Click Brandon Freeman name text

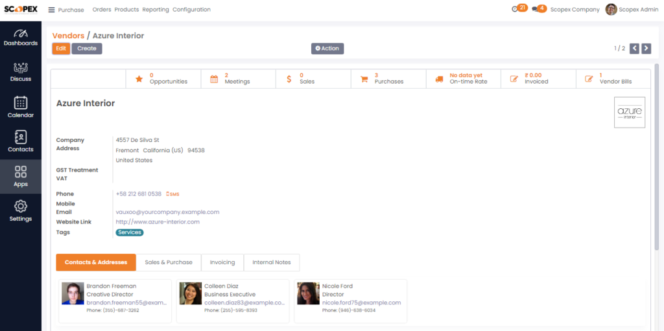112,286
